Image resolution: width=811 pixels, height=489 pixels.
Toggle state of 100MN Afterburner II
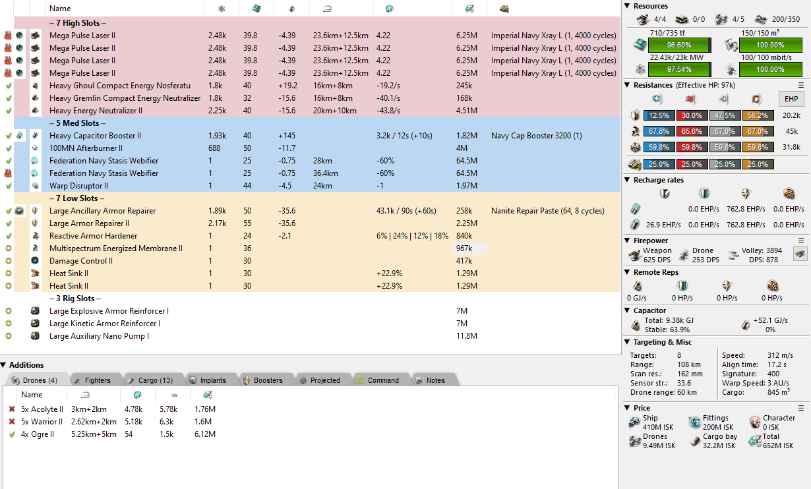click(x=8, y=148)
